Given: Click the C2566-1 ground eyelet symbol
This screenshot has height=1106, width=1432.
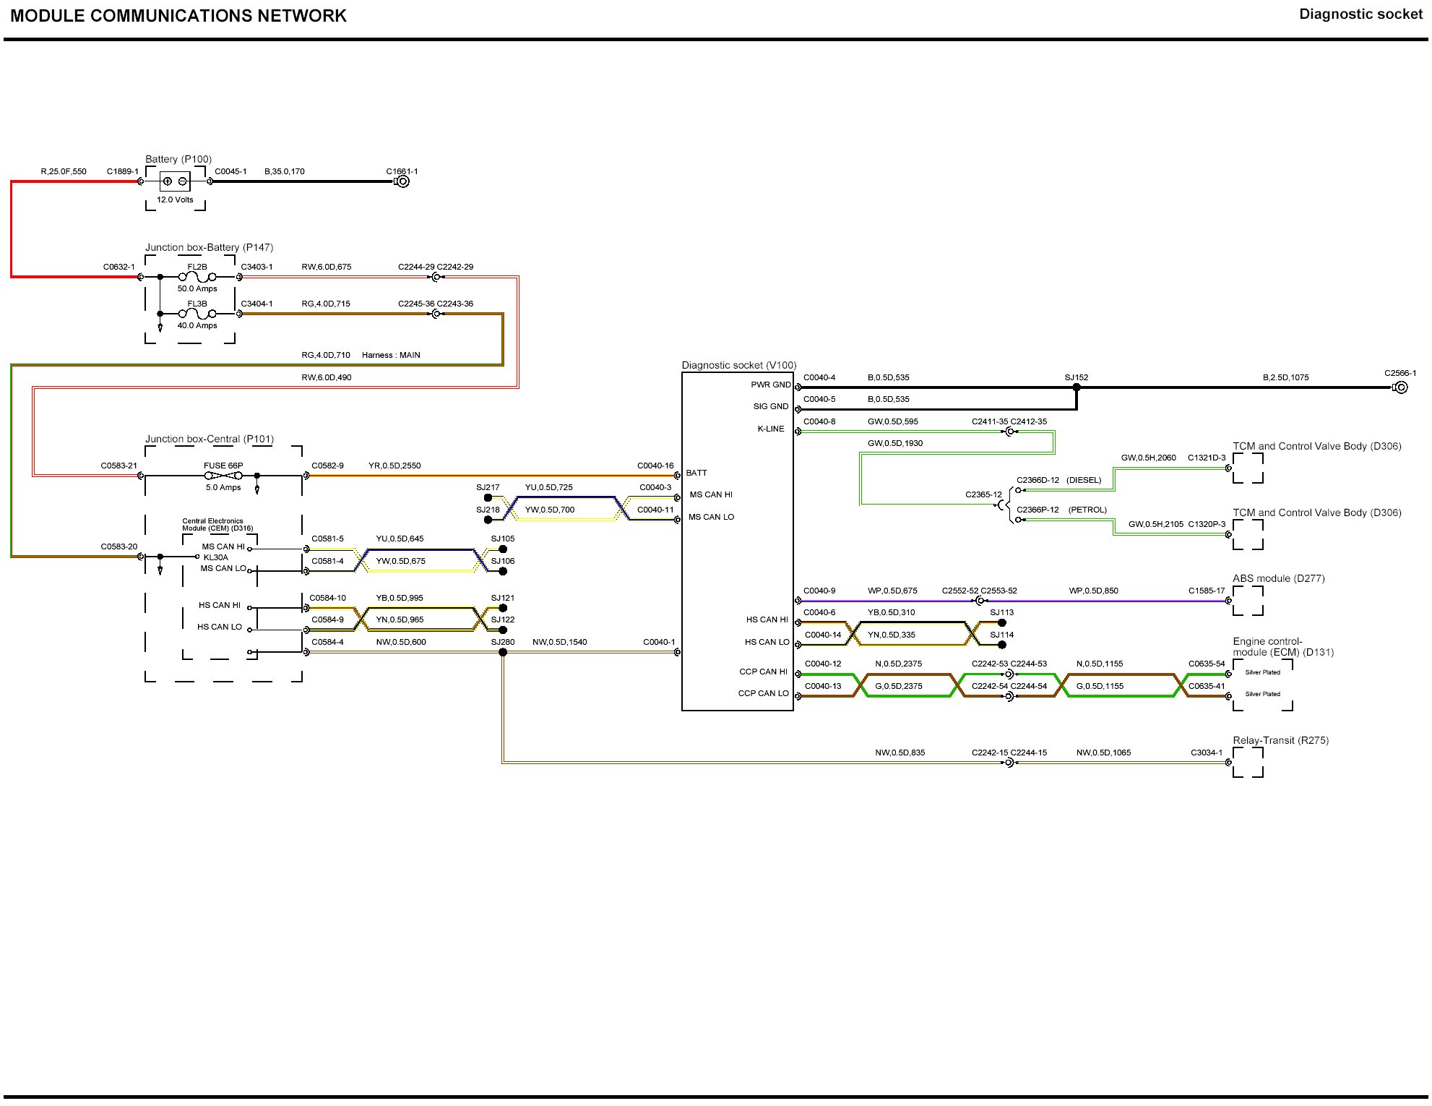Looking at the screenshot, I should coord(1401,387).
